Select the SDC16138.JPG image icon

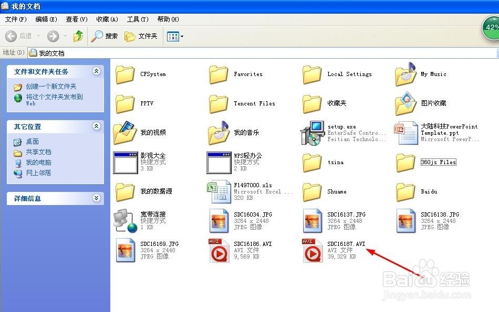tap(406, 221)
